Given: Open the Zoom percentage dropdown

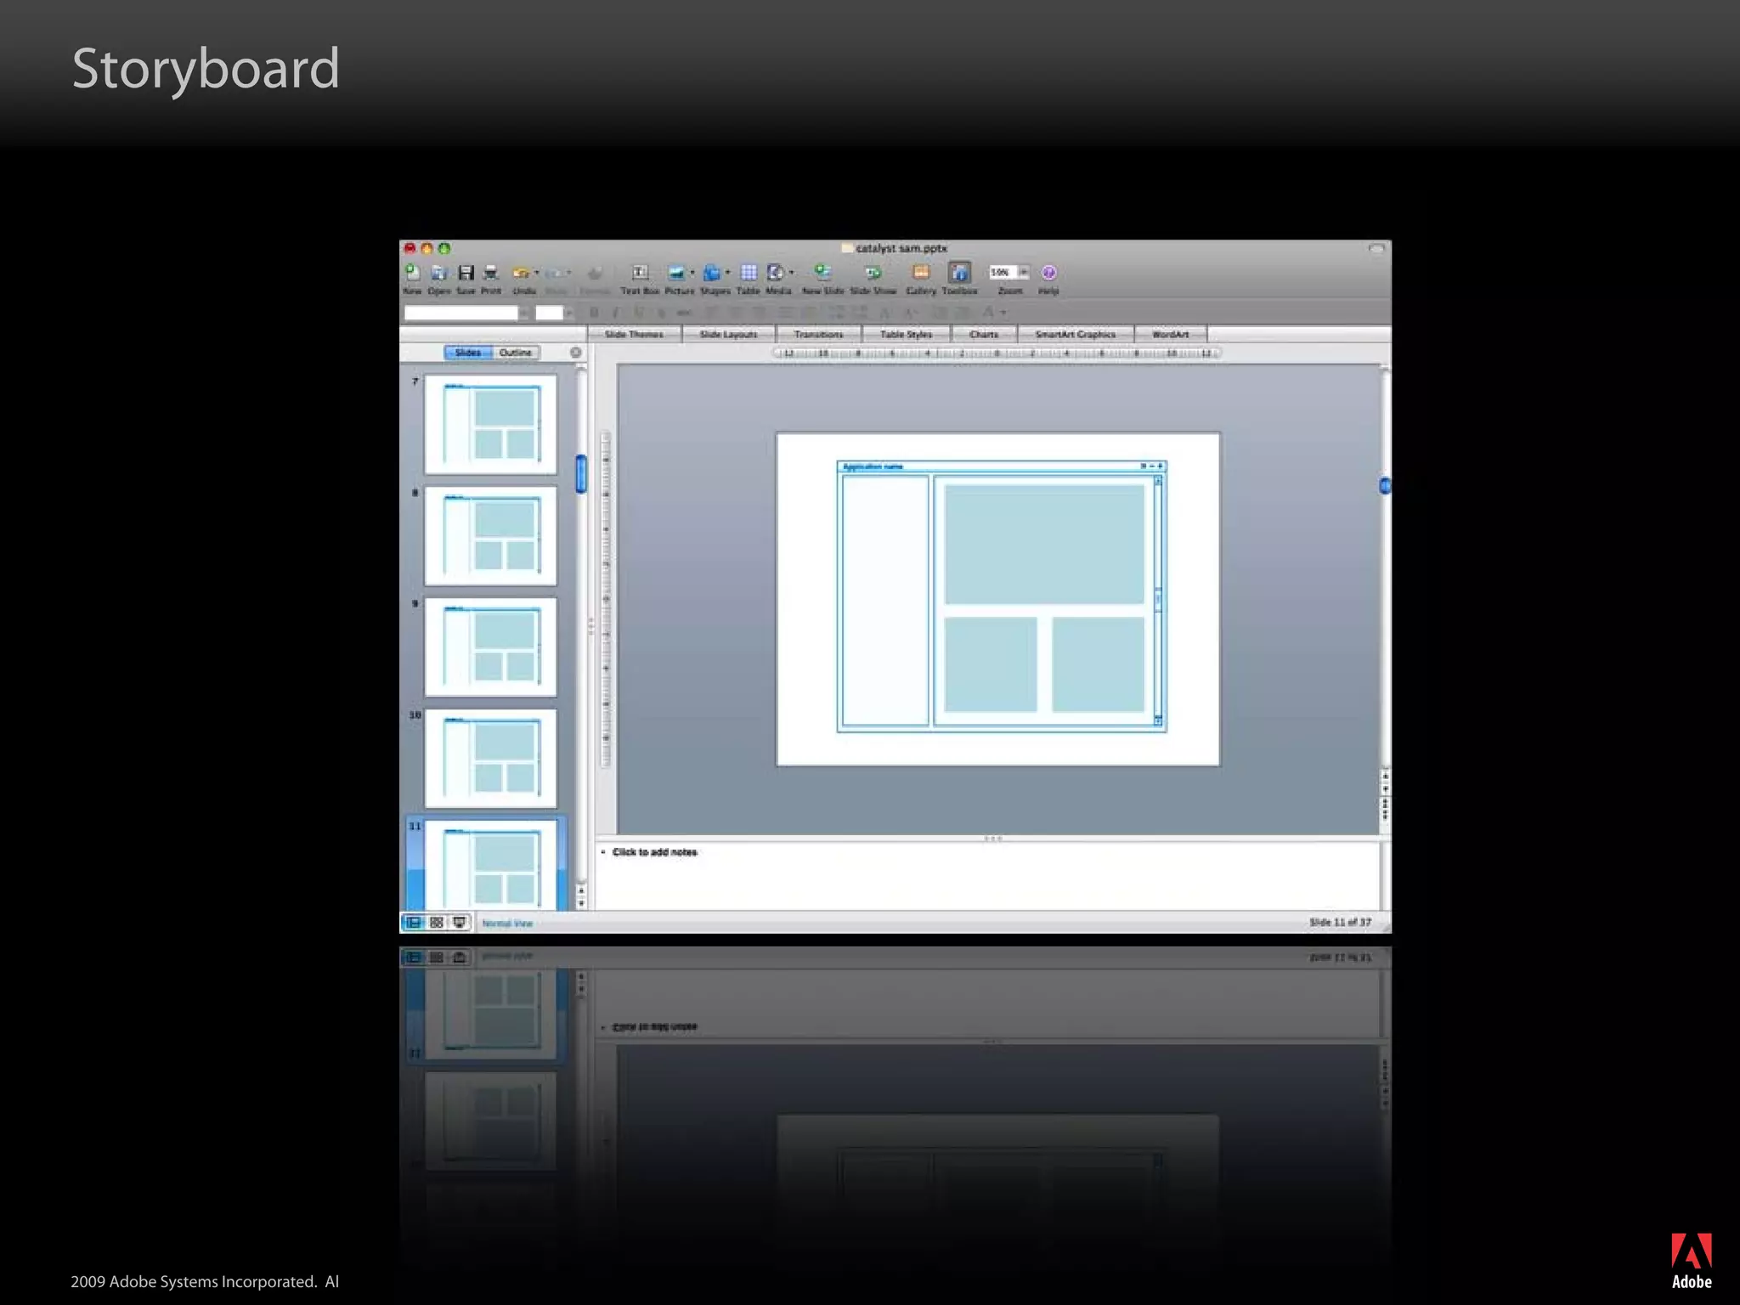Looking at the screenshot, I should pos(1024,272).
